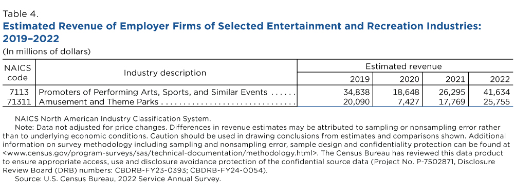The height and width of the screenshot is (193, 514).
Task: Select the 2020 column header
Action: pyautogui.click(x=410, y=79)
